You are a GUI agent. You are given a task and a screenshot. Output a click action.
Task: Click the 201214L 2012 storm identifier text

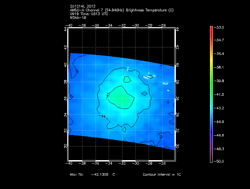tap(82, 7)
